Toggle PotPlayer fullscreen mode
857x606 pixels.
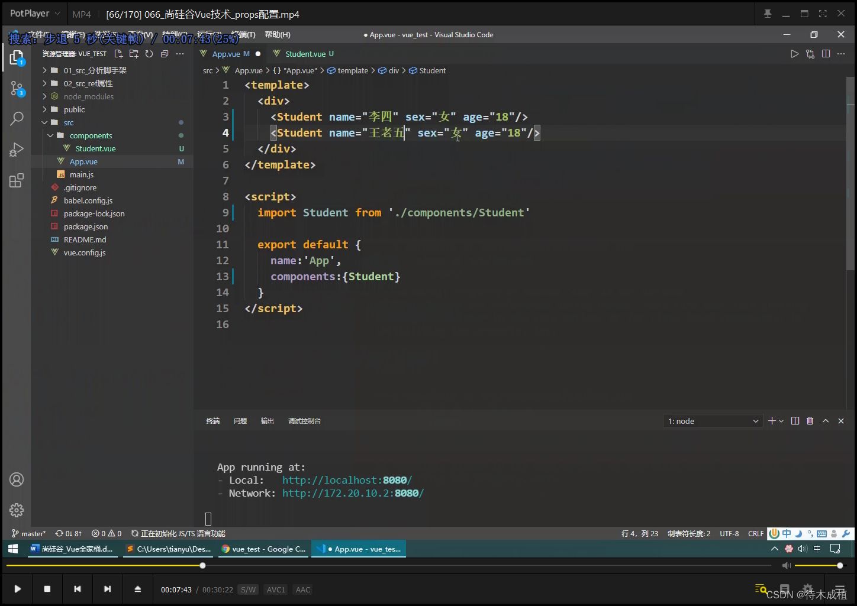click(823, 14)
